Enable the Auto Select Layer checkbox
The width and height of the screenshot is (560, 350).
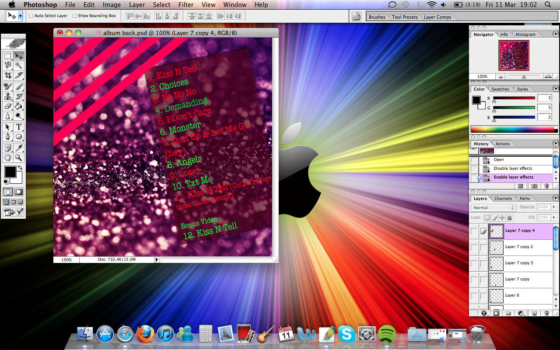31,16
